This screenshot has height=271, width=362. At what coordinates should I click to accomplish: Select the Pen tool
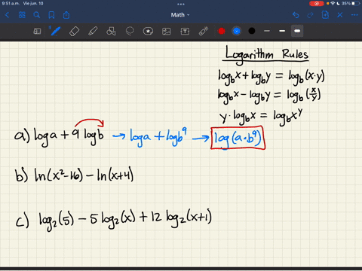55,31
